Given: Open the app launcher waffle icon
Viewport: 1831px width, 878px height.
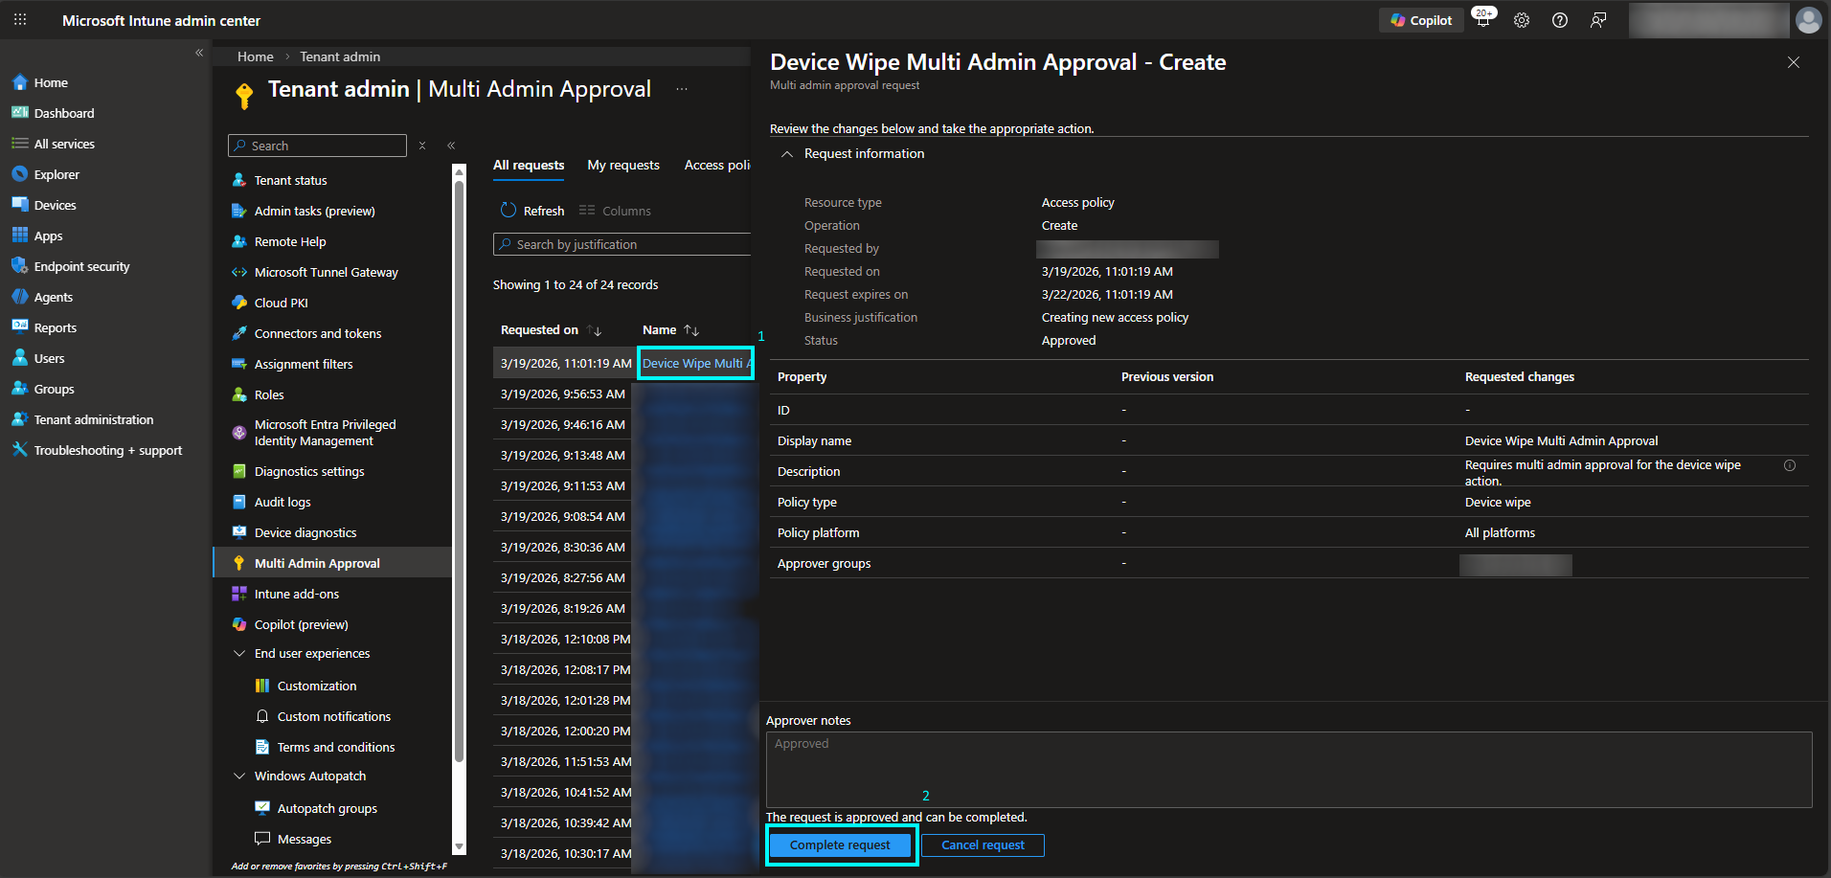Looking at the screenshot, I should pyautogui.click(x=20, y=20).
